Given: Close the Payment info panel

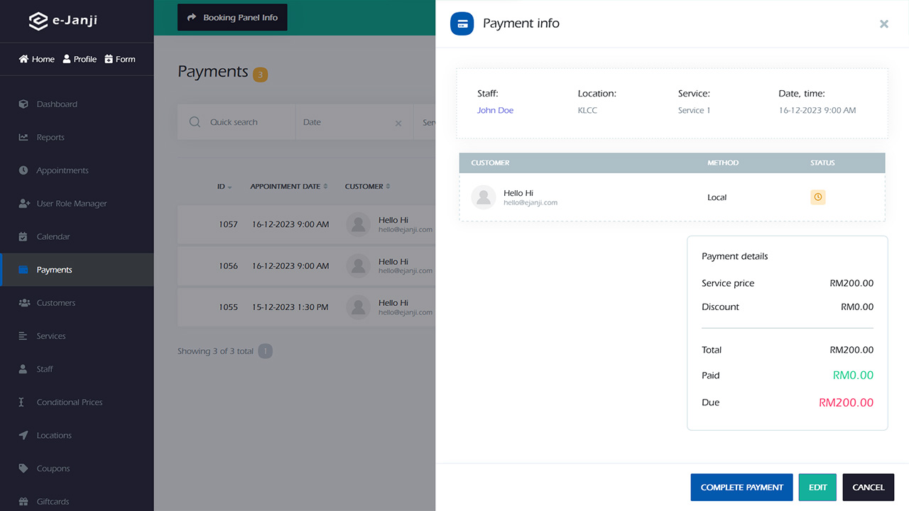Looking at the screenshot, I should pos(884,24).
